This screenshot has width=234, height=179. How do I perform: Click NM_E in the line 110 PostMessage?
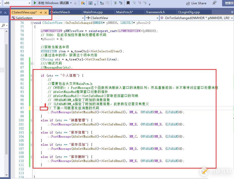pos(133,161)
